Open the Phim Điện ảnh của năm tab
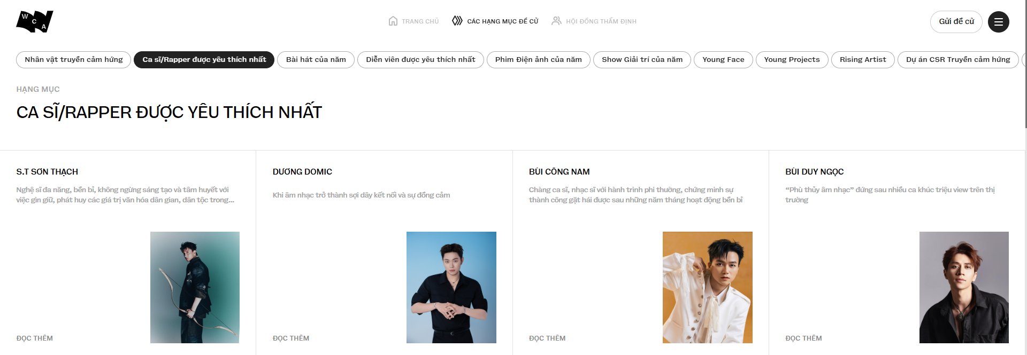Viewport: 1027px width, 355px height. (x=538, y=60)
